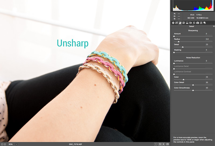Cycle before/after views with Y icon

pos(156,144)
